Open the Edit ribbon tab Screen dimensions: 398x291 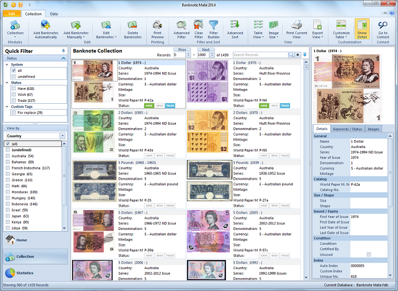11,14
